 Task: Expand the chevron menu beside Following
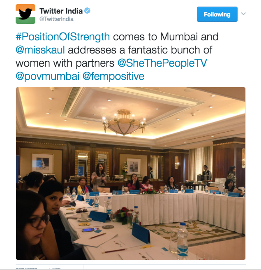pyautogui.click(x=243, y=14)
